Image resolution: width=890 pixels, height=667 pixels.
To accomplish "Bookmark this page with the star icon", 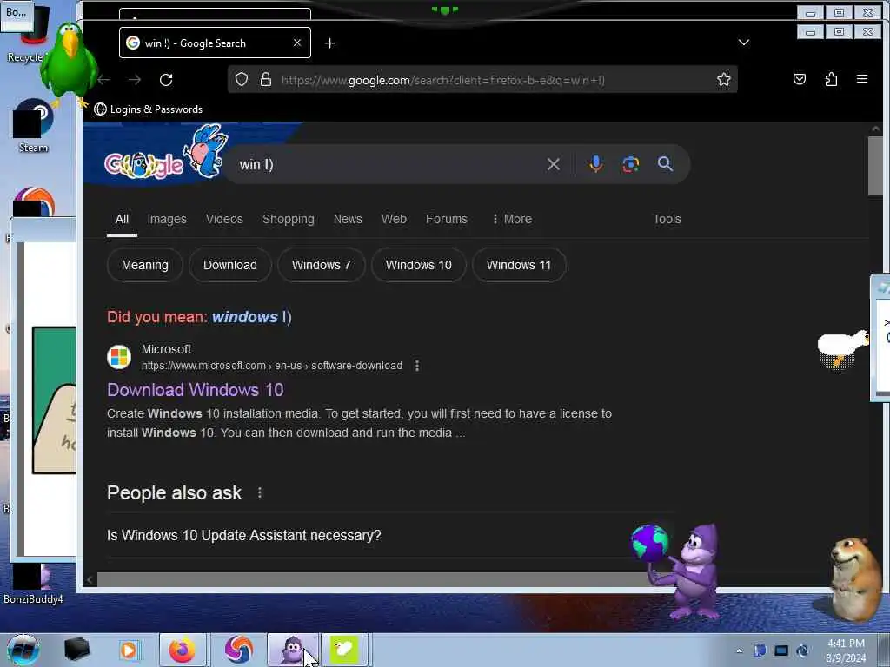I will tap(724, 79).
